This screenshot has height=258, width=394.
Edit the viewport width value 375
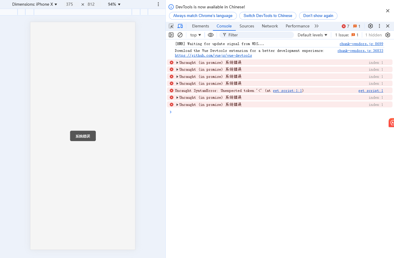tap(70, 4)
